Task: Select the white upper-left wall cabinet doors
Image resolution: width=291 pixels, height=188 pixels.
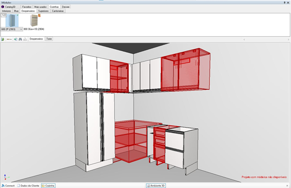Action: 95,72
